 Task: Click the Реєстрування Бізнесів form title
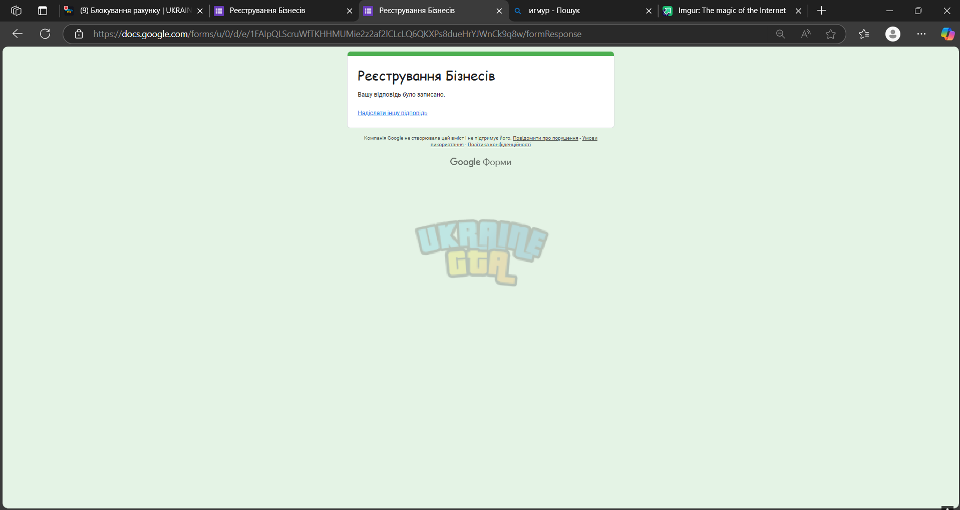point(426,76)
